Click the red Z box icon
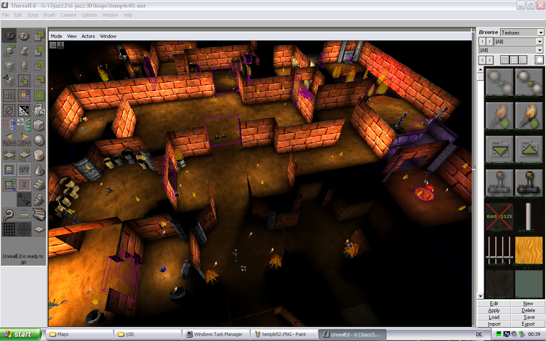Image resolution: width=546 pixels, height=341 pixels. coord(24,185)
